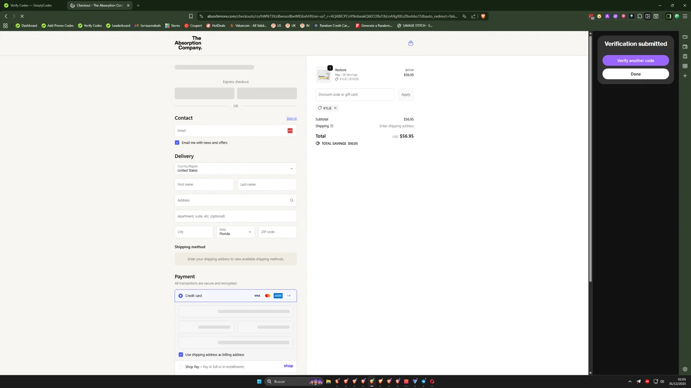Open a new browser tab with plus

pos(138,6)
